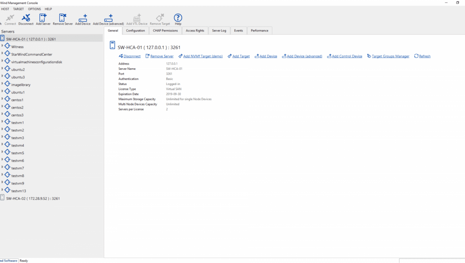Click the Add Control Device link

coord(347,56)
